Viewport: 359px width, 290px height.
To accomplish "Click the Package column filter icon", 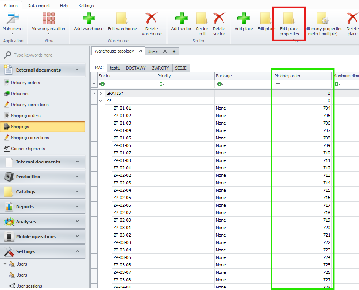I will pos(219,84).
